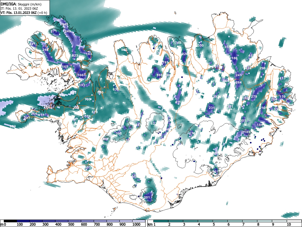Select the black legend segment after m 0

pyautogui.click(x=10, y=221)
